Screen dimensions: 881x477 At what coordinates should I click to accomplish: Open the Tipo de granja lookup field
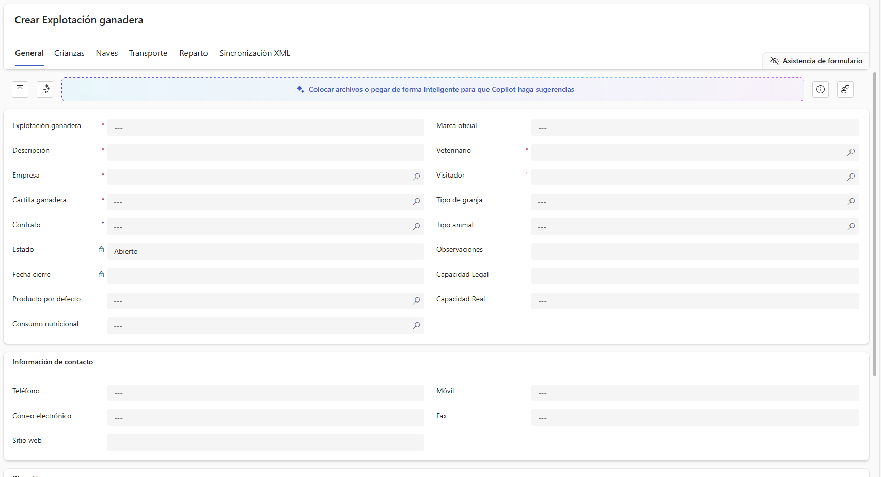point(687,202)
